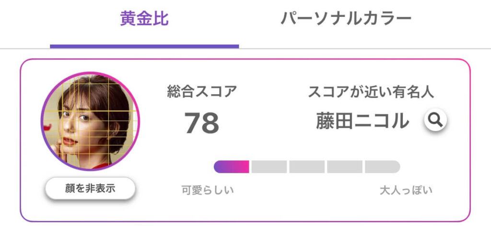
Task: Click the magnifier search icon beside 藤田ニコル
Action: [435, 120]
